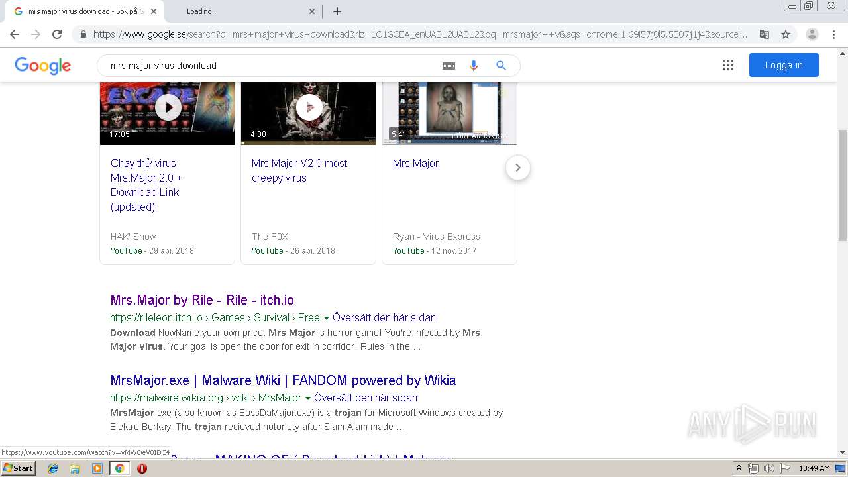Open MrsMajor.exe Malware Wiki result
The width and height of the screenshot is (848, 477).
point(283,380)
